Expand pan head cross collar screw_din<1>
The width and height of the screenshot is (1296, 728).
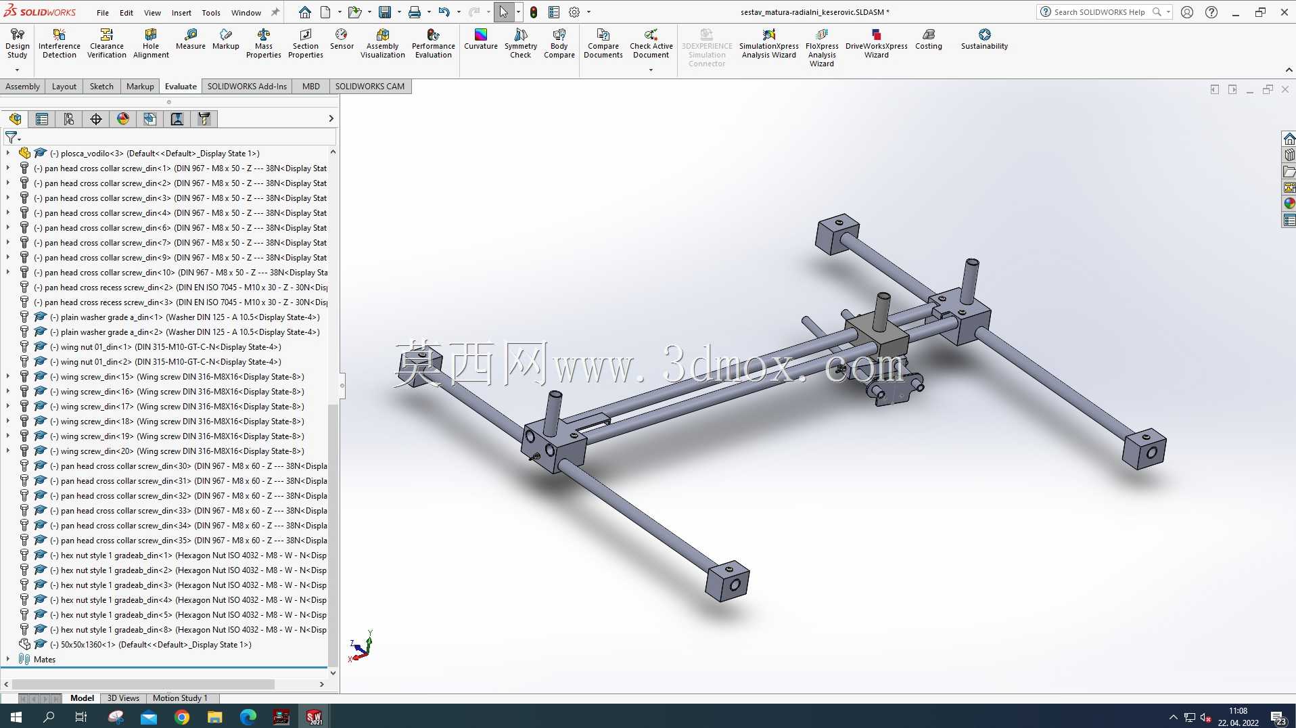click(8, 168)
